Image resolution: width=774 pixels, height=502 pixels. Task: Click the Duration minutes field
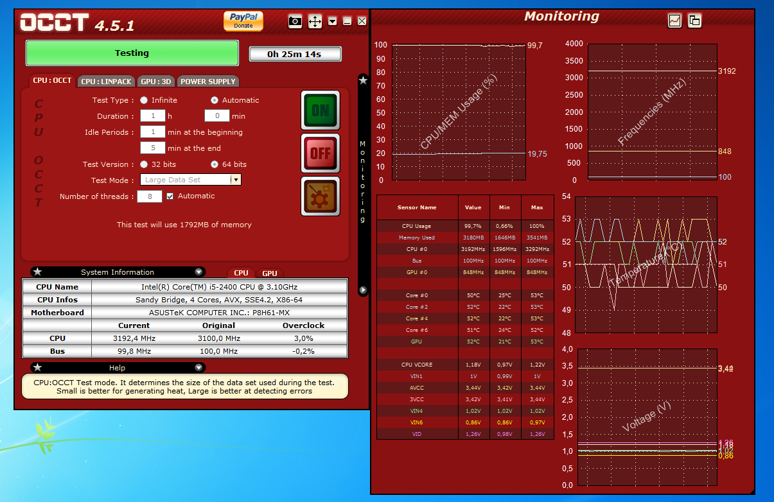point(217,116)
